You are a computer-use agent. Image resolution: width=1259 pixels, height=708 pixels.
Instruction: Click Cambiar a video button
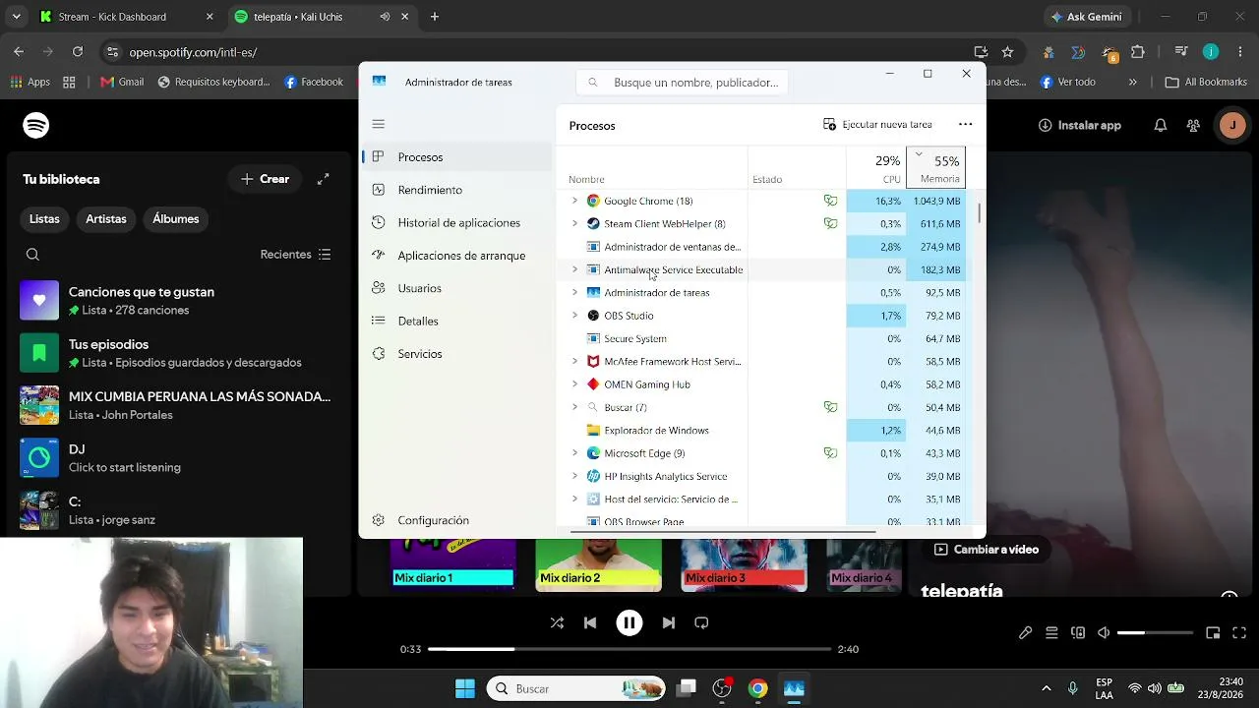986,550
